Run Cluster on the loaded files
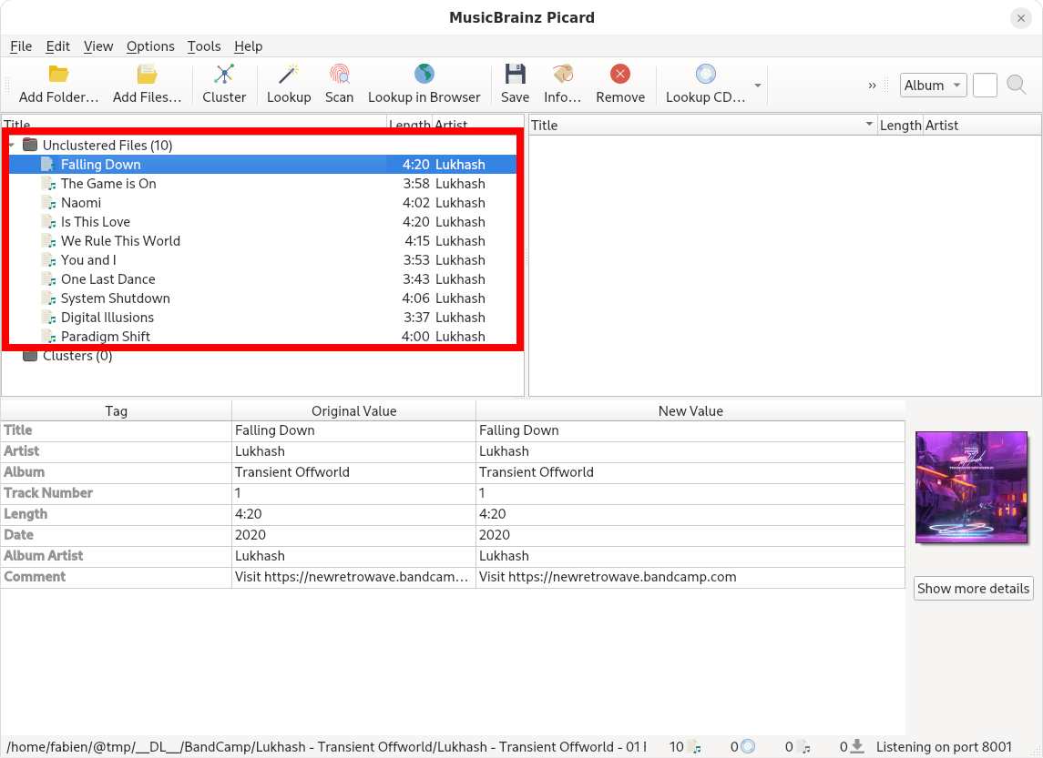This screenshot has width=1043, height=758. coord(224,75)
